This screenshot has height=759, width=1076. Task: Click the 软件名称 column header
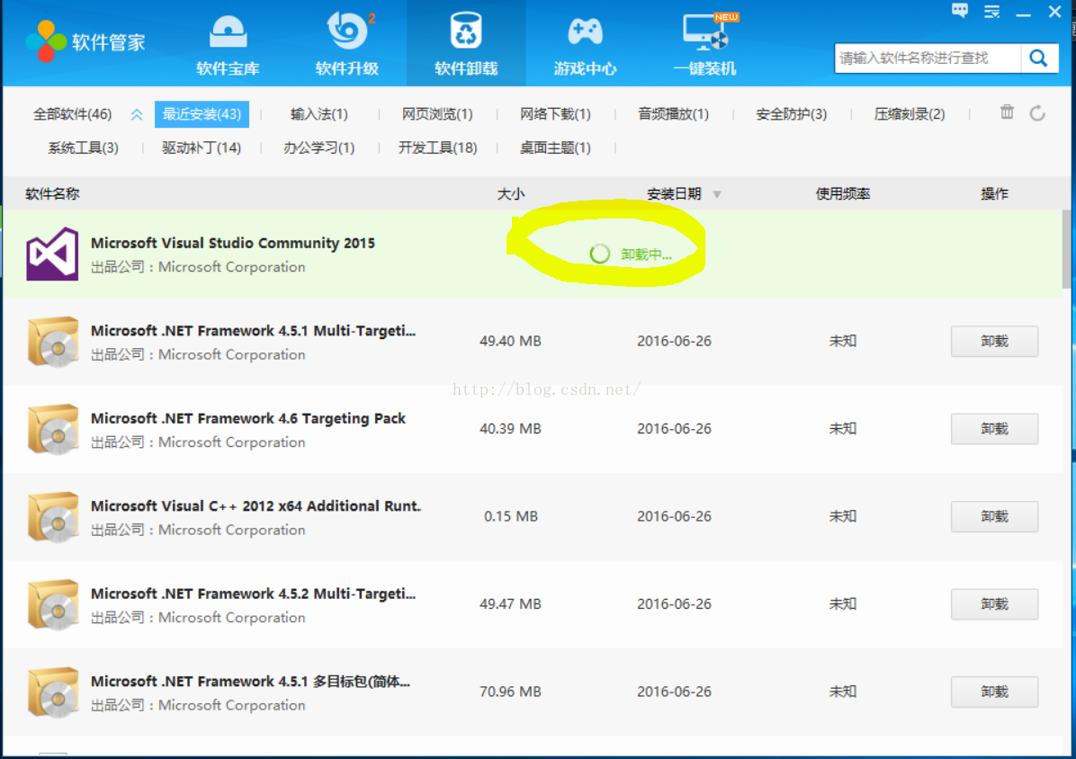[52, 194]
